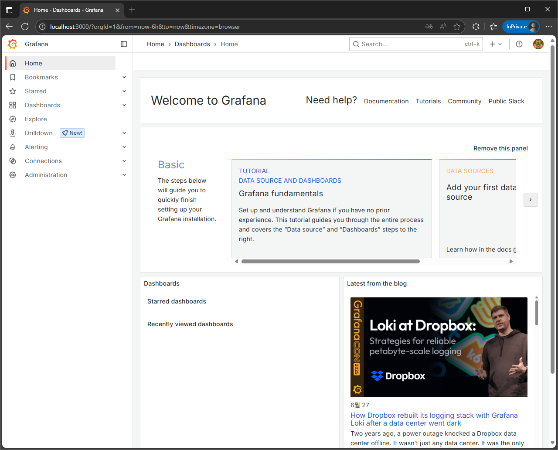Image resolution: width=558 pixels, height=450 pixels.
Task: Open Loki at Dropbox blog thumbnail
Action: pos(439,347)
